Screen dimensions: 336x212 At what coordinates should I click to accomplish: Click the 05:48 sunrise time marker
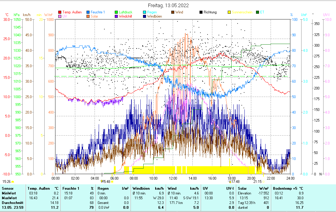(106, 181)
